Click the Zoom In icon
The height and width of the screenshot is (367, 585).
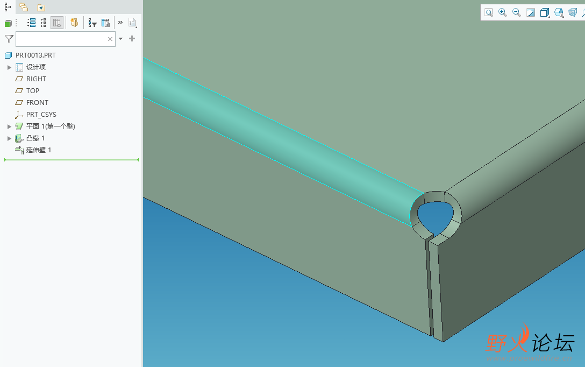coord(503,13)
